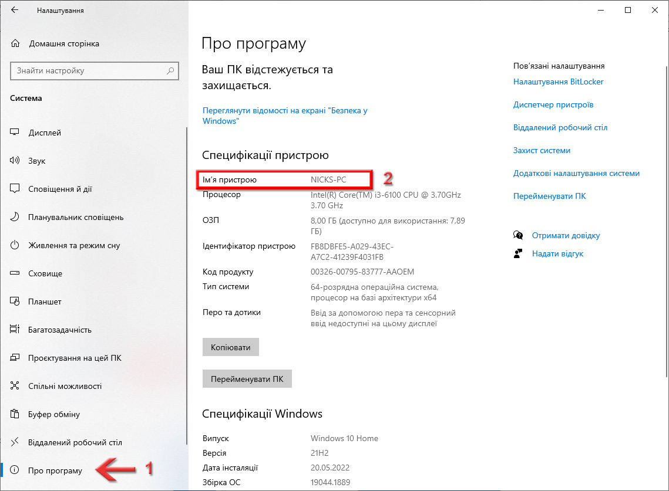Open the Спільні можливості icon
The height and width of the screenshot is (491, 669).
pyautogui.click(x=15, y=386)
